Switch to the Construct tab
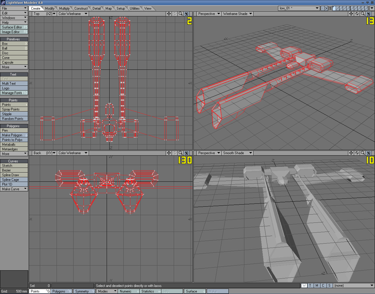This screenshot has width=375, height=294. point(81,9)
